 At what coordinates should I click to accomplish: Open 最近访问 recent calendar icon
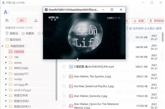(7, 40)
